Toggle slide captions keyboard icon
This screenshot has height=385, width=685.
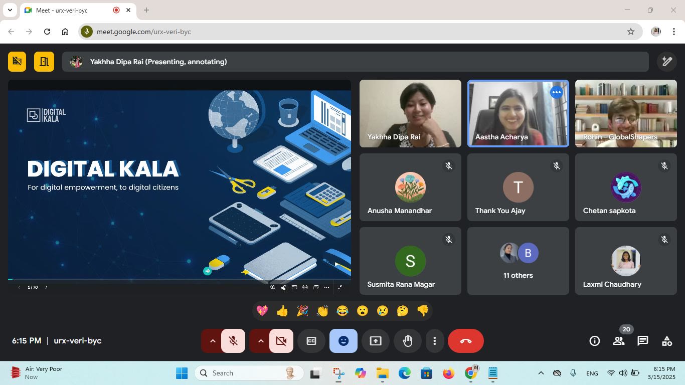pos(294,287)
